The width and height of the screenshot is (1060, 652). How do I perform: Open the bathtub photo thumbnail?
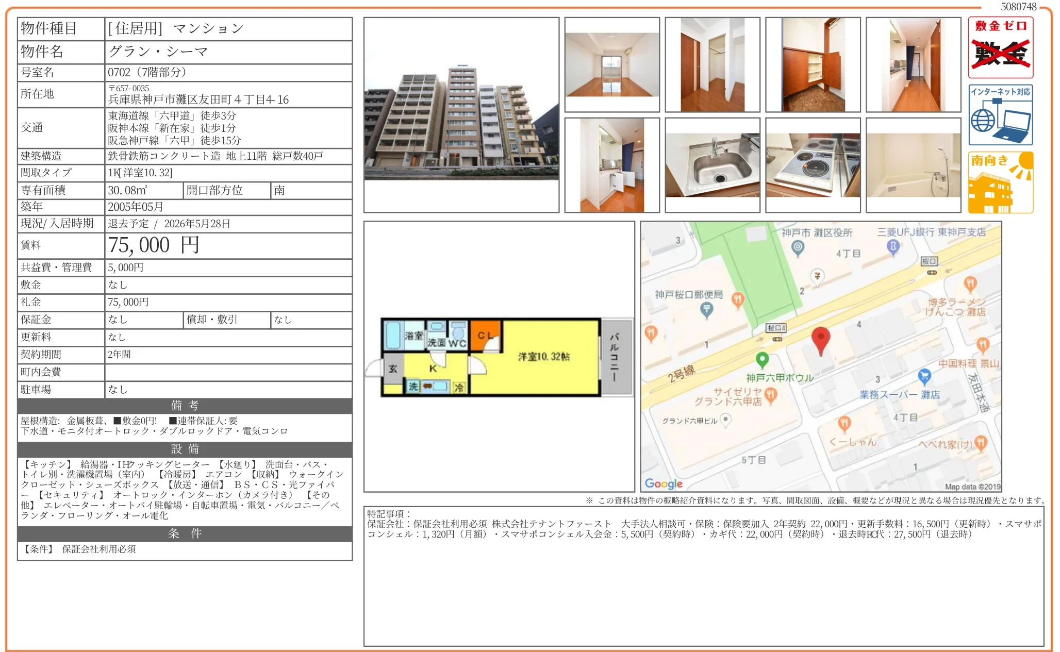(913, 165)
